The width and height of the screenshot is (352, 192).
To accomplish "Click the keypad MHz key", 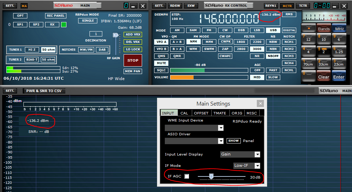I will [339, 28].
